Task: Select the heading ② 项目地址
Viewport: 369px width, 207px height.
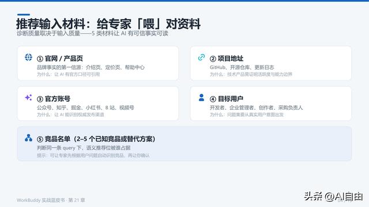Action: click(x=227, y=59)
